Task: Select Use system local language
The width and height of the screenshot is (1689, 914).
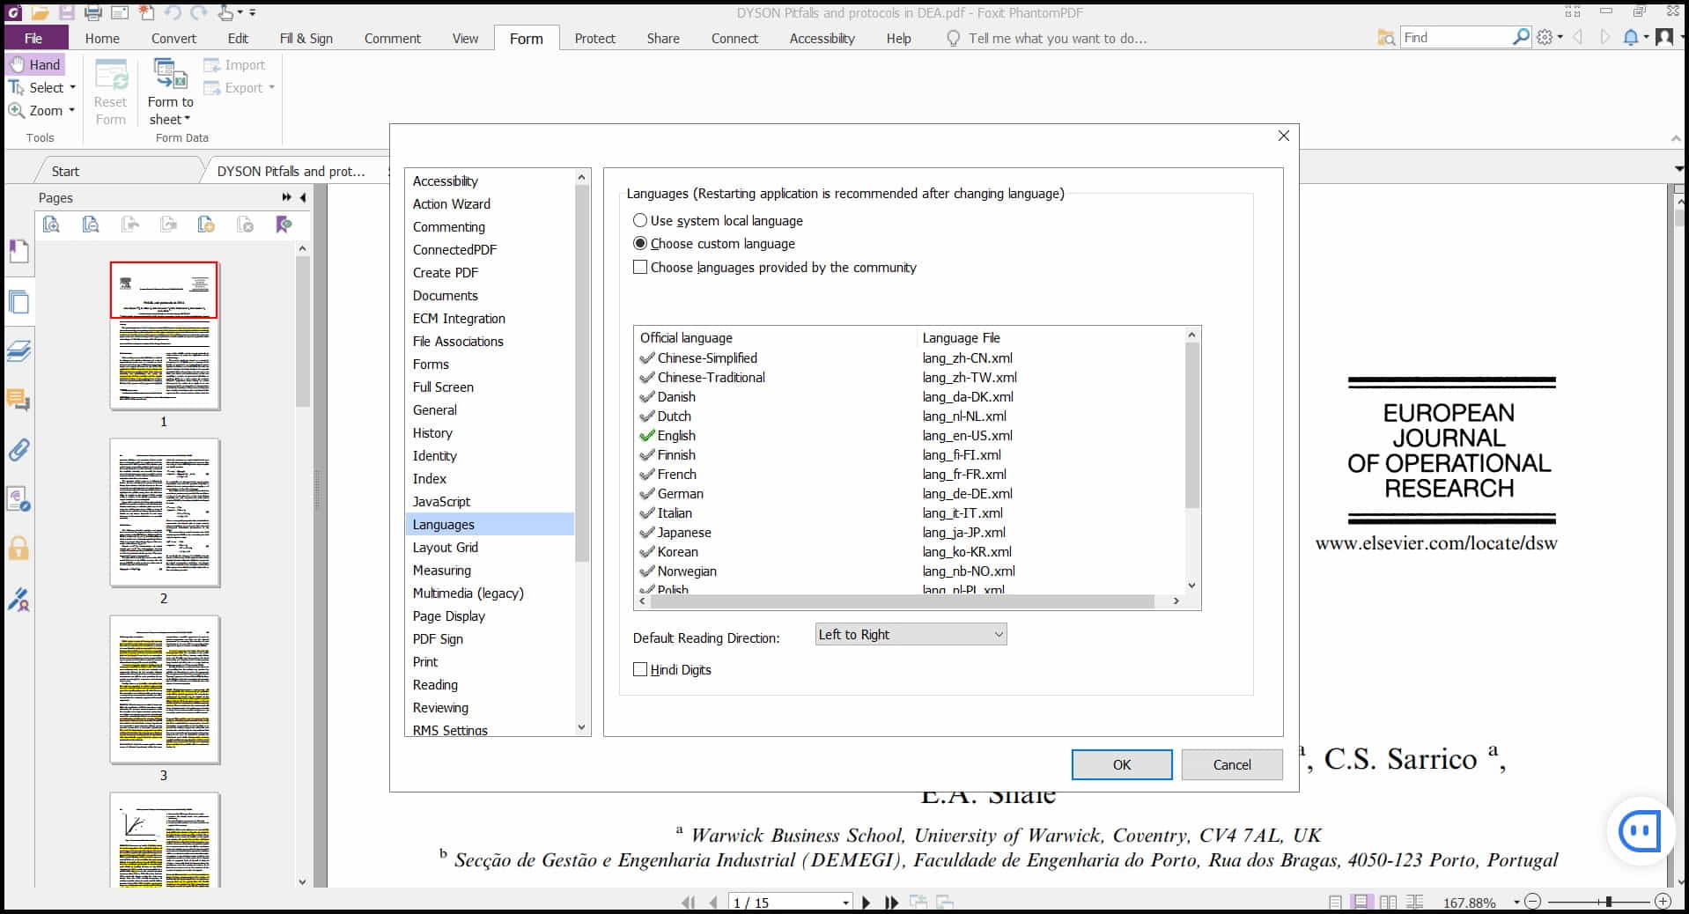Action: point(718,221)
